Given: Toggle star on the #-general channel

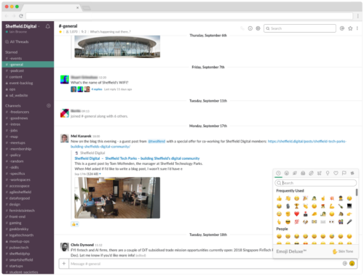Looking at the screenshot, I should (x=60, y=32).
